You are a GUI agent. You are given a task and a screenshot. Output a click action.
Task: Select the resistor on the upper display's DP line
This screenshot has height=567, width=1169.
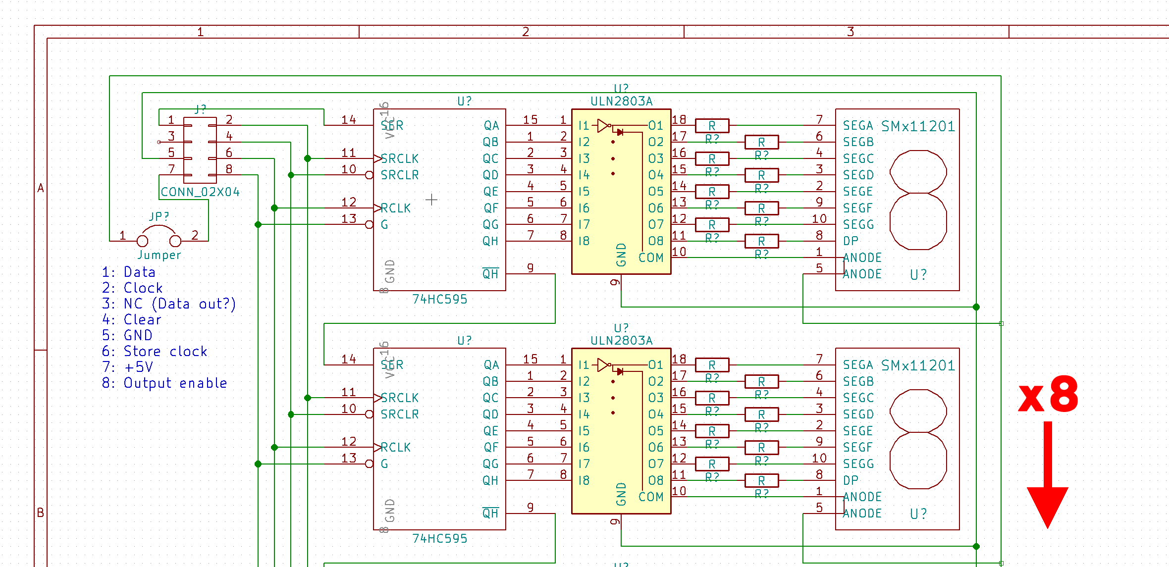click(x=761, y=241)
